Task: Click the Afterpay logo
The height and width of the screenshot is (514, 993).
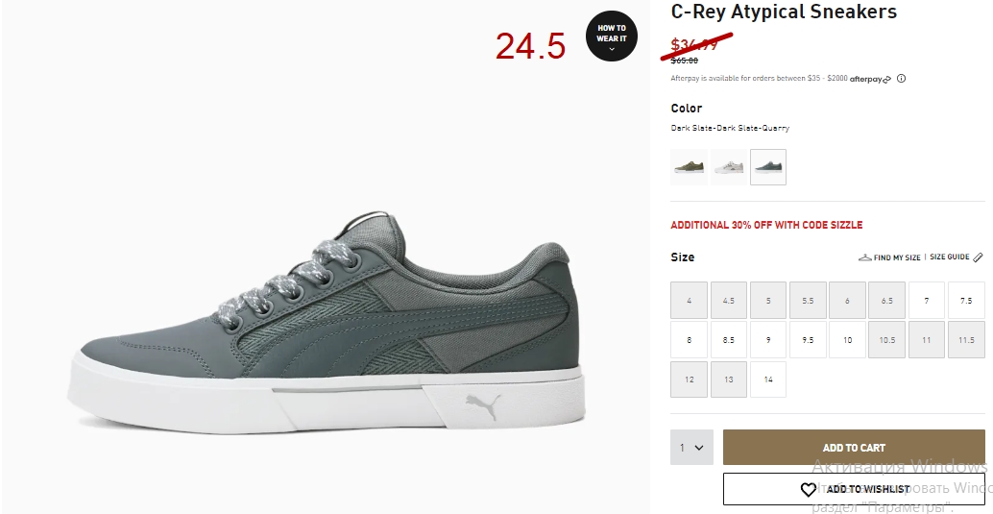Action: point(870,79)
